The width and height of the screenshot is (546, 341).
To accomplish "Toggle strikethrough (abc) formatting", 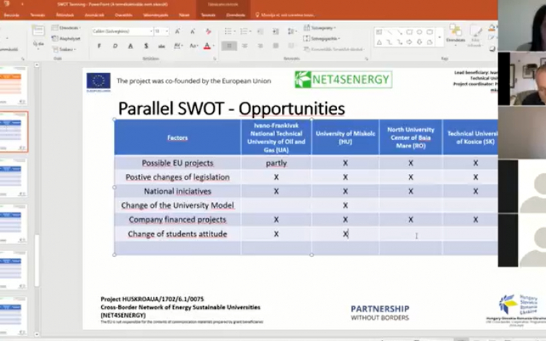I will tap(162, 46).
